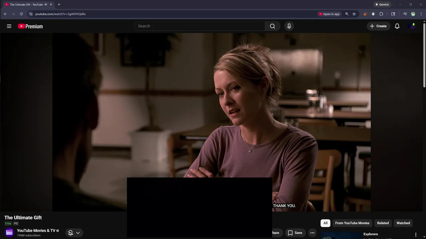This screenshot has height=239, width=426.
Task: Reload the page
Action: (21, 14)
